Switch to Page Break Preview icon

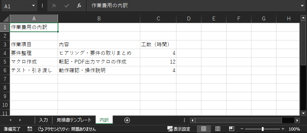point(232,129)
